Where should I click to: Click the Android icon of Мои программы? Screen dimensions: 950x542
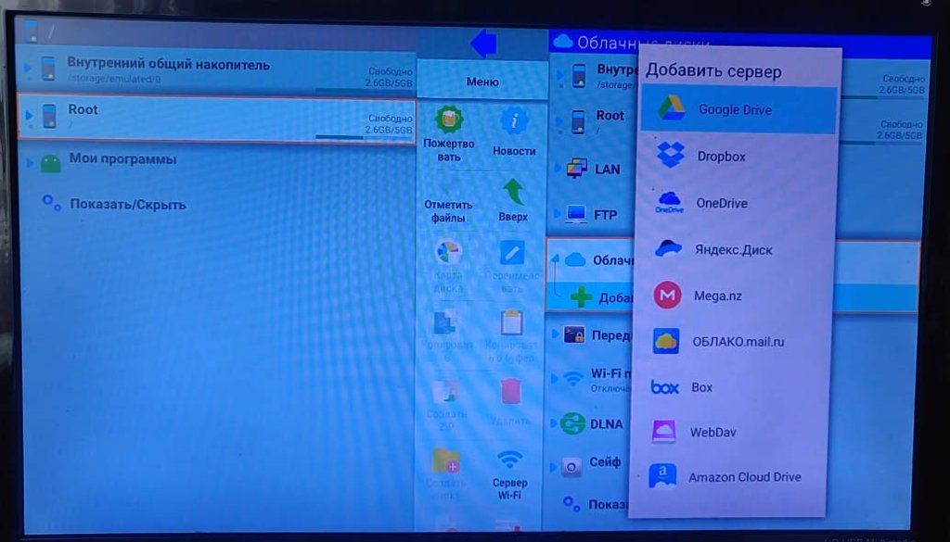51,162
